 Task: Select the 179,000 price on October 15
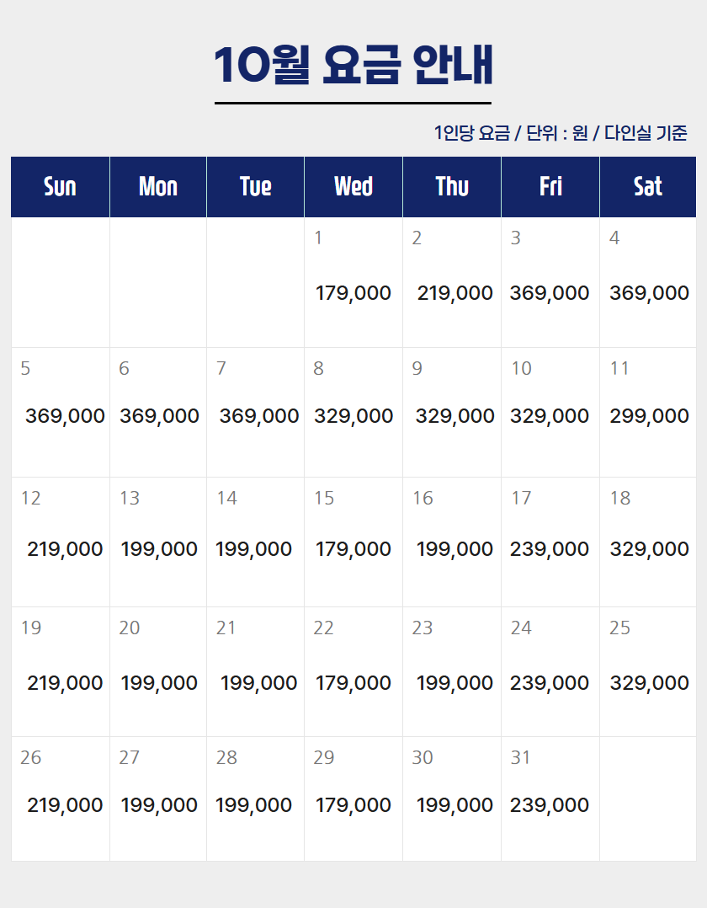click(353, 549)
